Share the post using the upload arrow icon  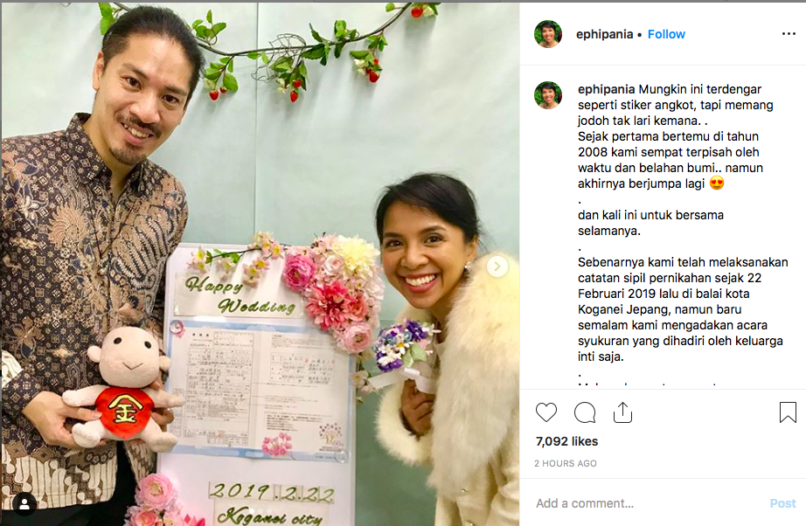pos(622,412)
